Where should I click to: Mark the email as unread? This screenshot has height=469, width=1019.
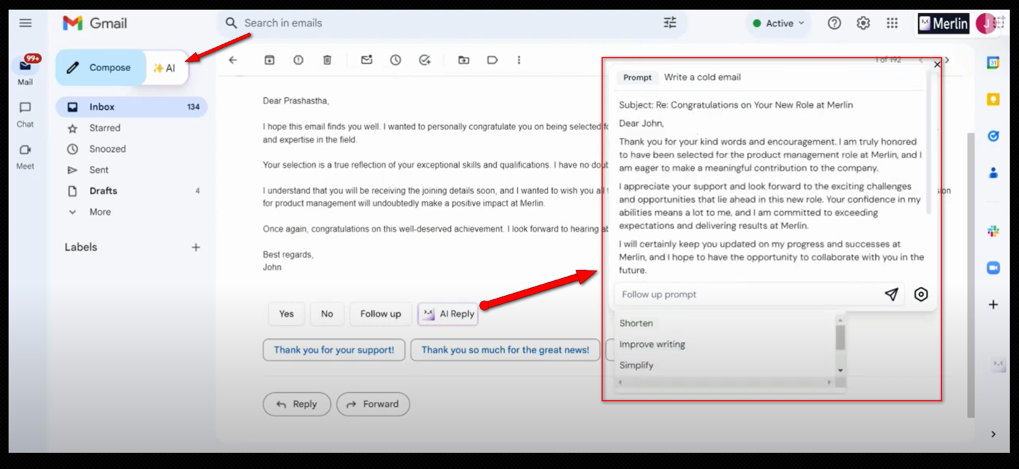tap(367, 60)
